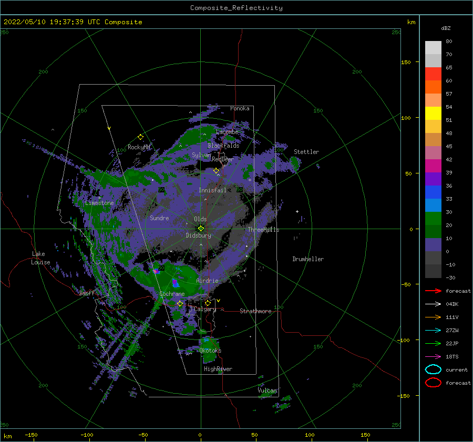The height and width of the screenshot is (442, 473).
Task: Click the Strathmore label
Action: tap(255, 311)
